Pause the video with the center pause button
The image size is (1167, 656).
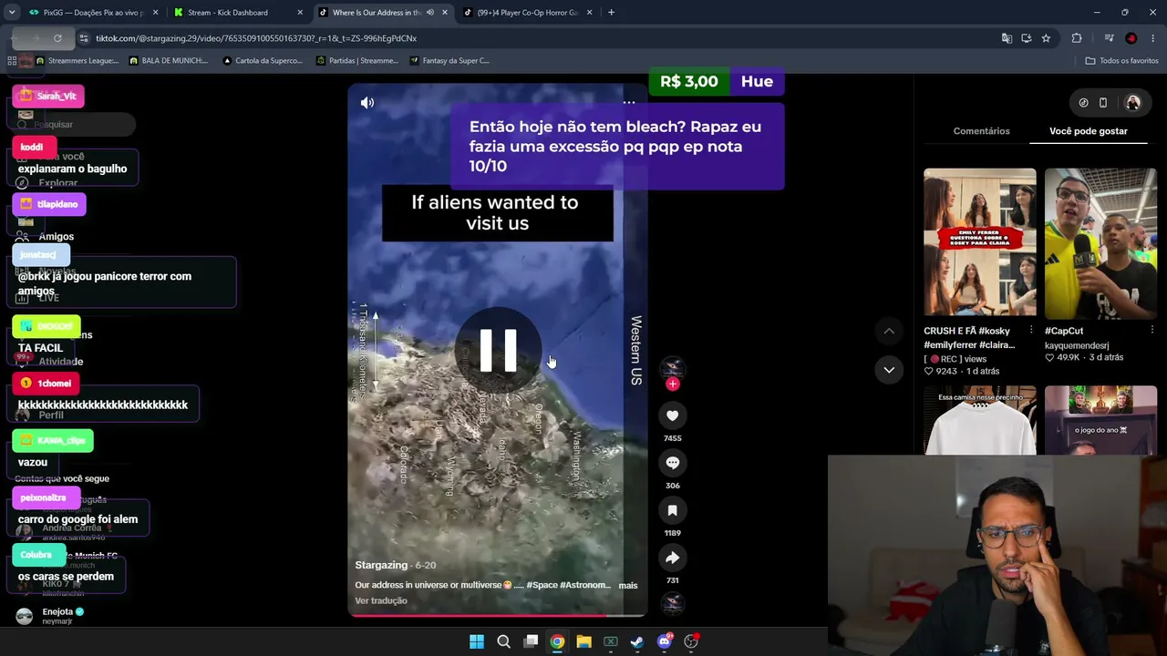[498, 350]
